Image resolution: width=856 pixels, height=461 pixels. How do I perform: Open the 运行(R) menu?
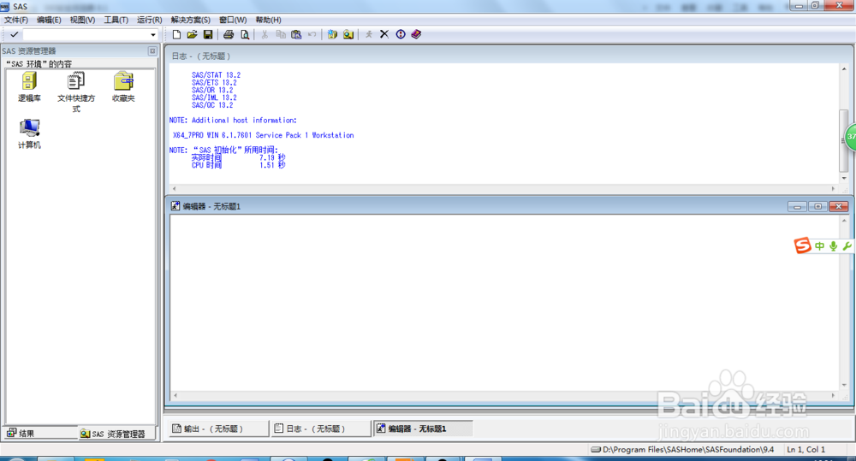[x=149, y=20]
